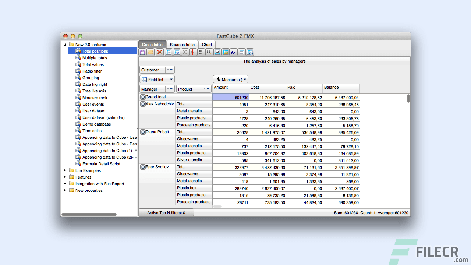The image size is (471, 265).
Task: Select the Time splits example
Action: (92, 131)
